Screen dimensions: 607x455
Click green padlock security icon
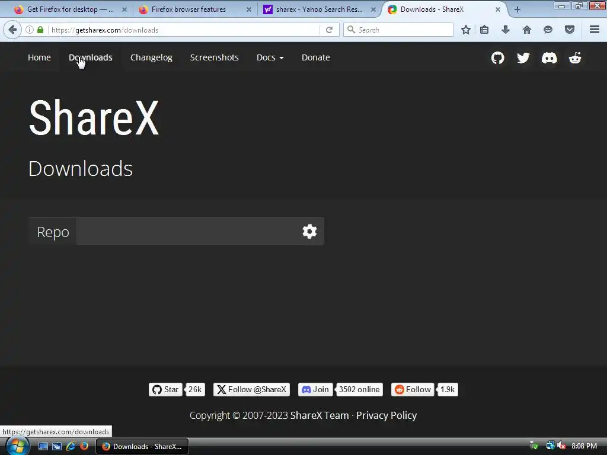click(40, 30)
